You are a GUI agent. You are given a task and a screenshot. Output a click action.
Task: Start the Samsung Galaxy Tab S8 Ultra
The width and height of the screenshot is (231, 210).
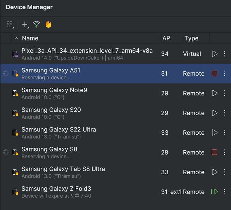coord(215,172)
